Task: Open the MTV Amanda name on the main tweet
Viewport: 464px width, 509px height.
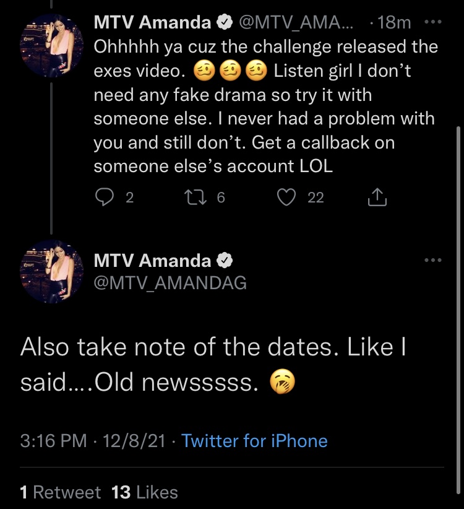Action: click(x=152, y=261)
